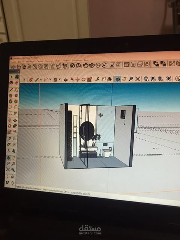Activate Follow Me in the left tool panel
This screenshot has width=180, height=240.
(x=15, y=126)
